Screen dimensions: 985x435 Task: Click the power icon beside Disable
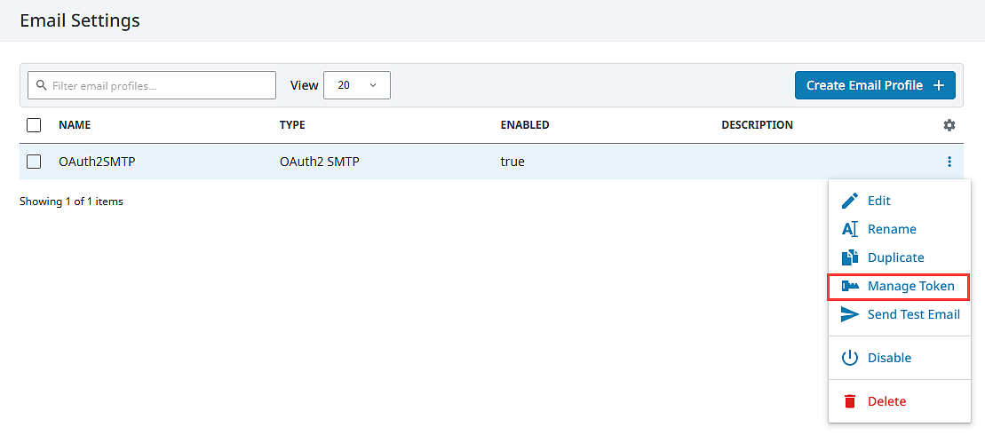(849, 358)
